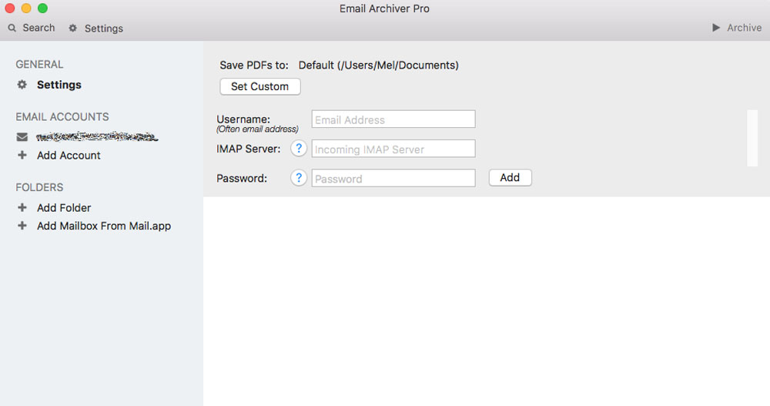Minimize the window with the yellow button

(26, 8)
